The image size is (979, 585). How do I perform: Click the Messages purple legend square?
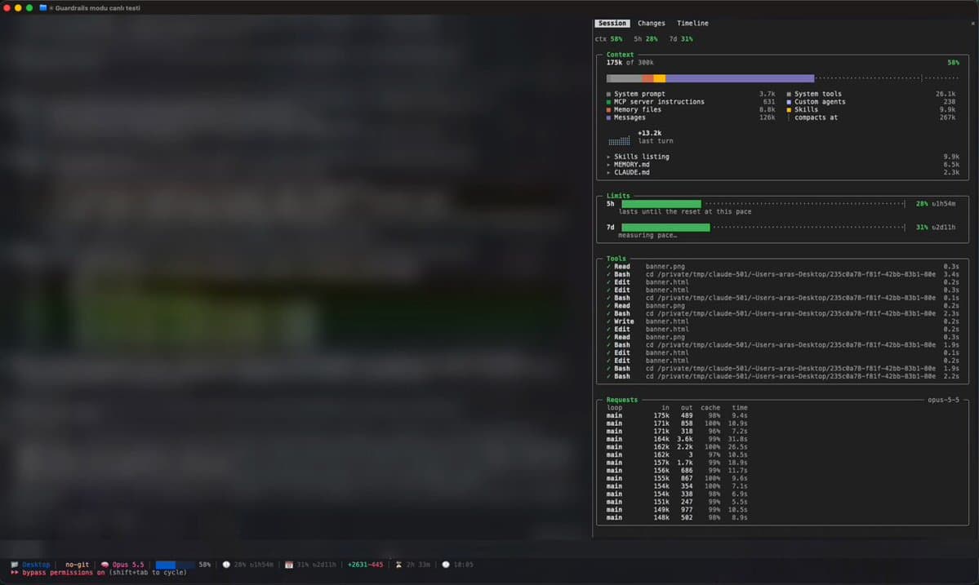point(609,117)
